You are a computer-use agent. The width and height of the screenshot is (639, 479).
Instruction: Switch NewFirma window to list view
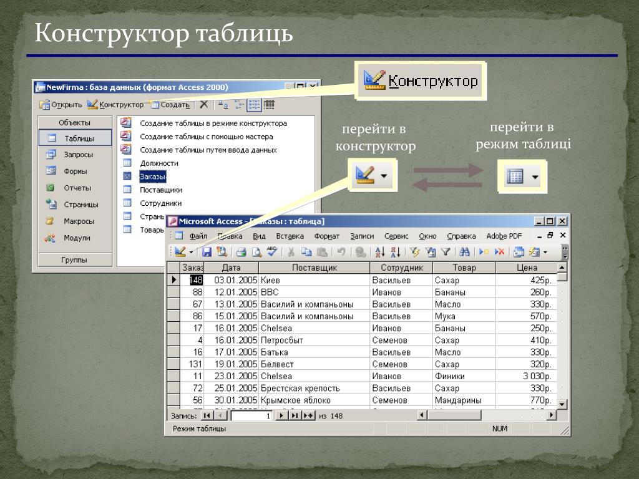pos(255,105)
